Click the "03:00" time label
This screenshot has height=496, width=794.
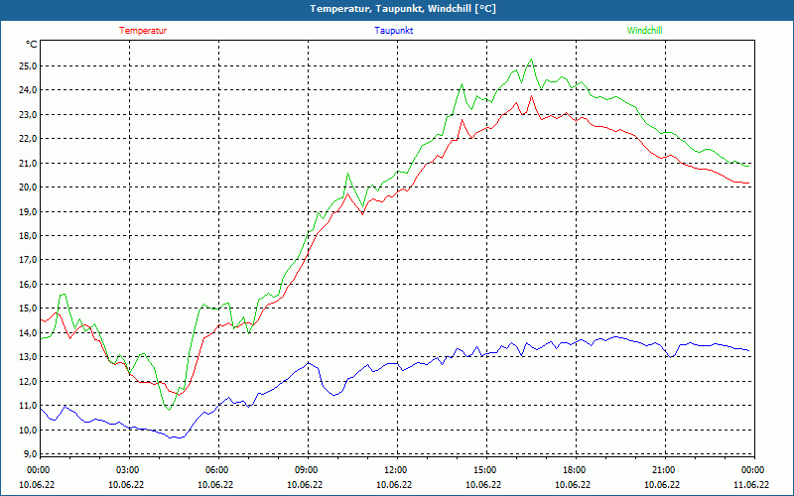(128, 470)
